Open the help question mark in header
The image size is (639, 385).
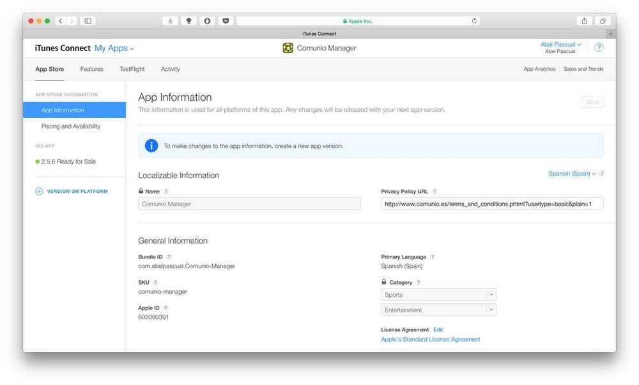[599, 48]
